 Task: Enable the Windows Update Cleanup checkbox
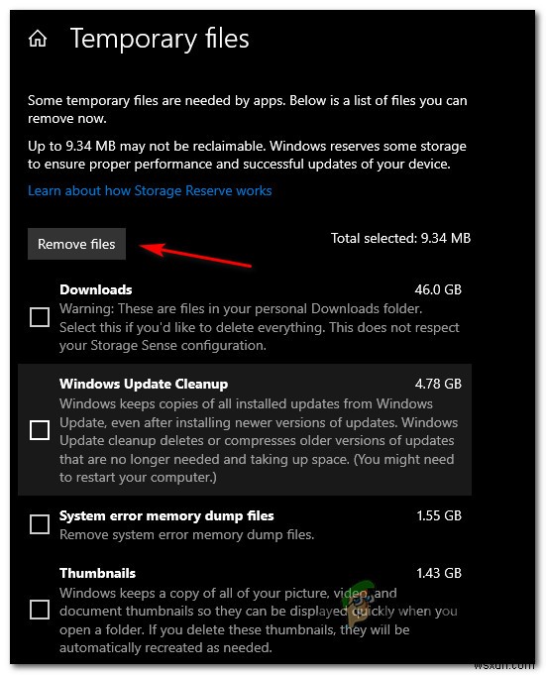(40, 430)
